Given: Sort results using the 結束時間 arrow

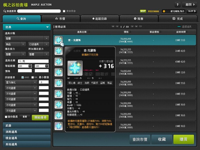Looking at the screenshot, I should [187, 32].
